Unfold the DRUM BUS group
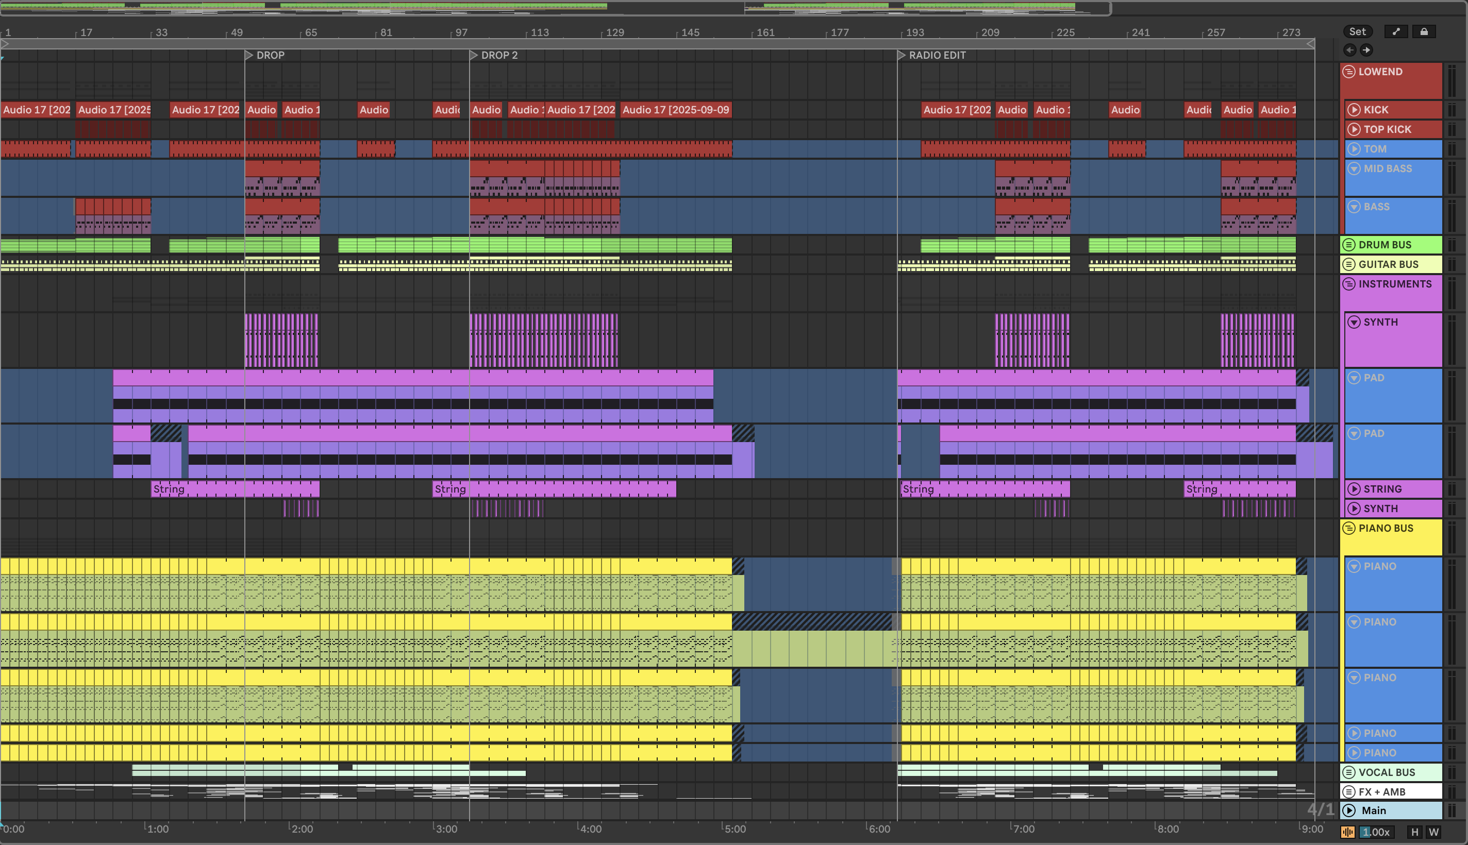This screenshot has width=1468, height=845. tap(1349, 245)
